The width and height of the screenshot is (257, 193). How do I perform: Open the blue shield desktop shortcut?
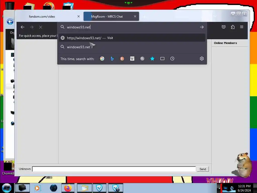[68, 6]
